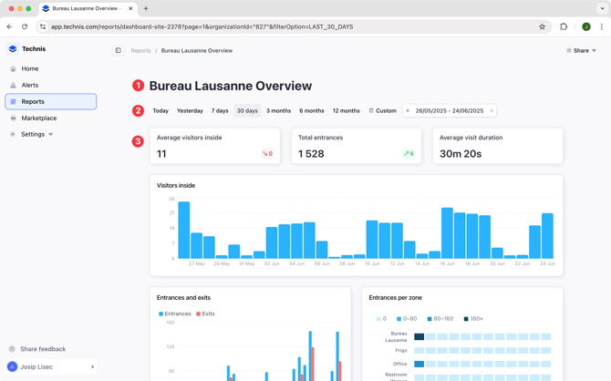Select the 7 days time range
This screenshot has height=381, width=611.
tap(220, 110)
